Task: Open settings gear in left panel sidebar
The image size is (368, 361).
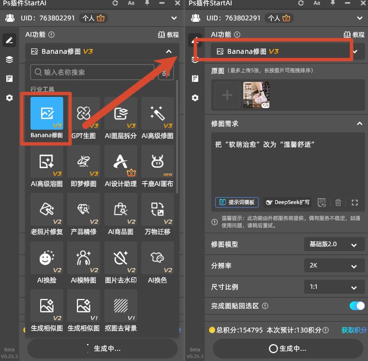Action: pos(9,97)
